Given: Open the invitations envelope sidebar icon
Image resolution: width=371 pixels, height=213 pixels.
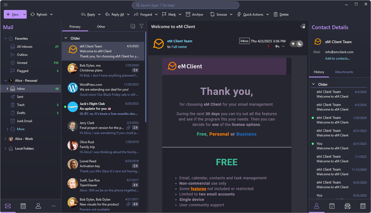Looking at the screenshot, I should tap(348, 206).
